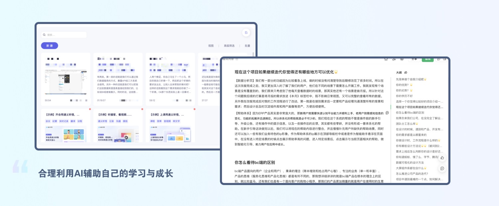Like the 数据可视化的设计方法 outline entry
499x206 pixels.
(442, 157)
